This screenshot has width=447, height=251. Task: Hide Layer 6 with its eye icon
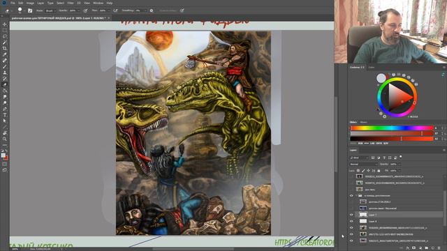pyautogui.click(x=351, y=221)
